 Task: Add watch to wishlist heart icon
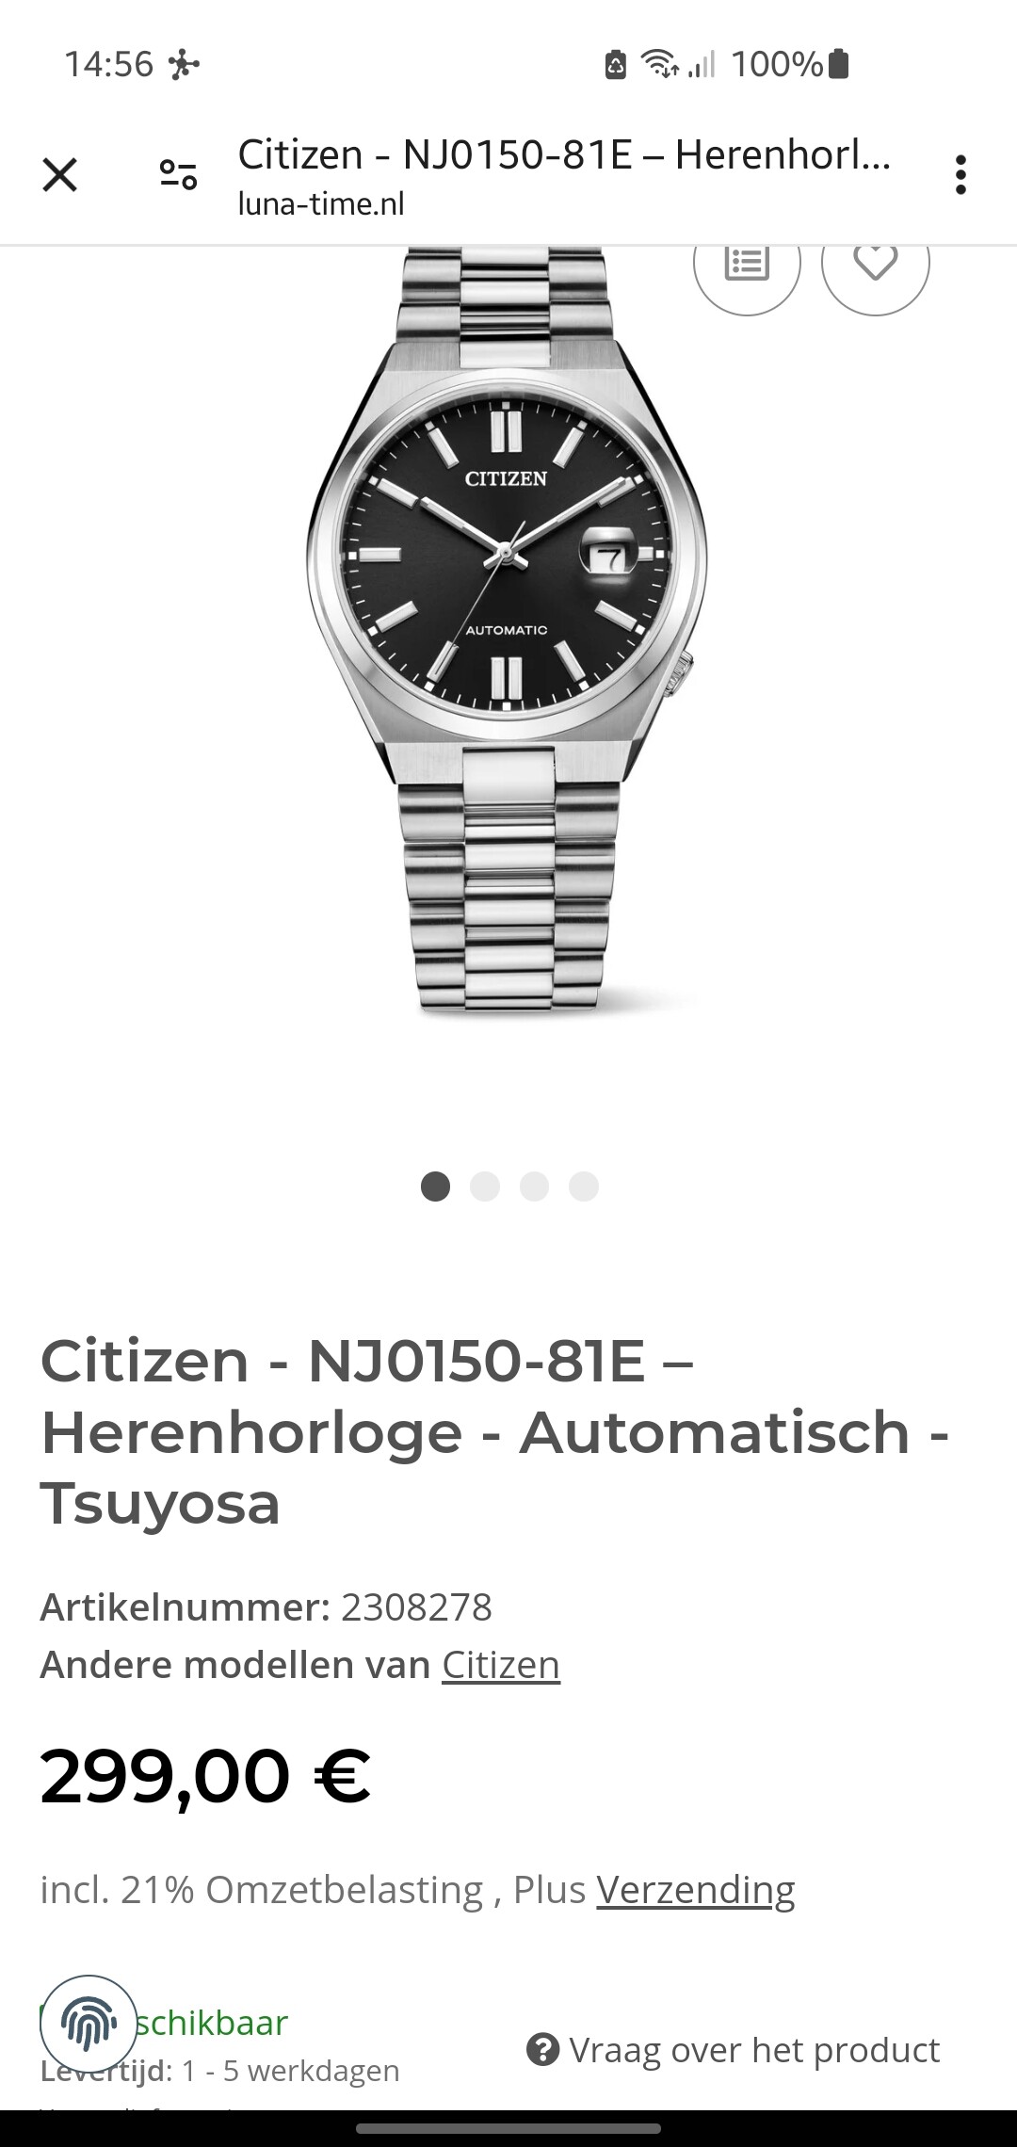875,262
